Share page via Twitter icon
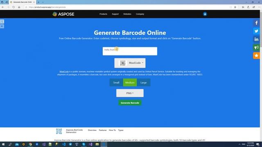The image size is (262, 147). 256,31
